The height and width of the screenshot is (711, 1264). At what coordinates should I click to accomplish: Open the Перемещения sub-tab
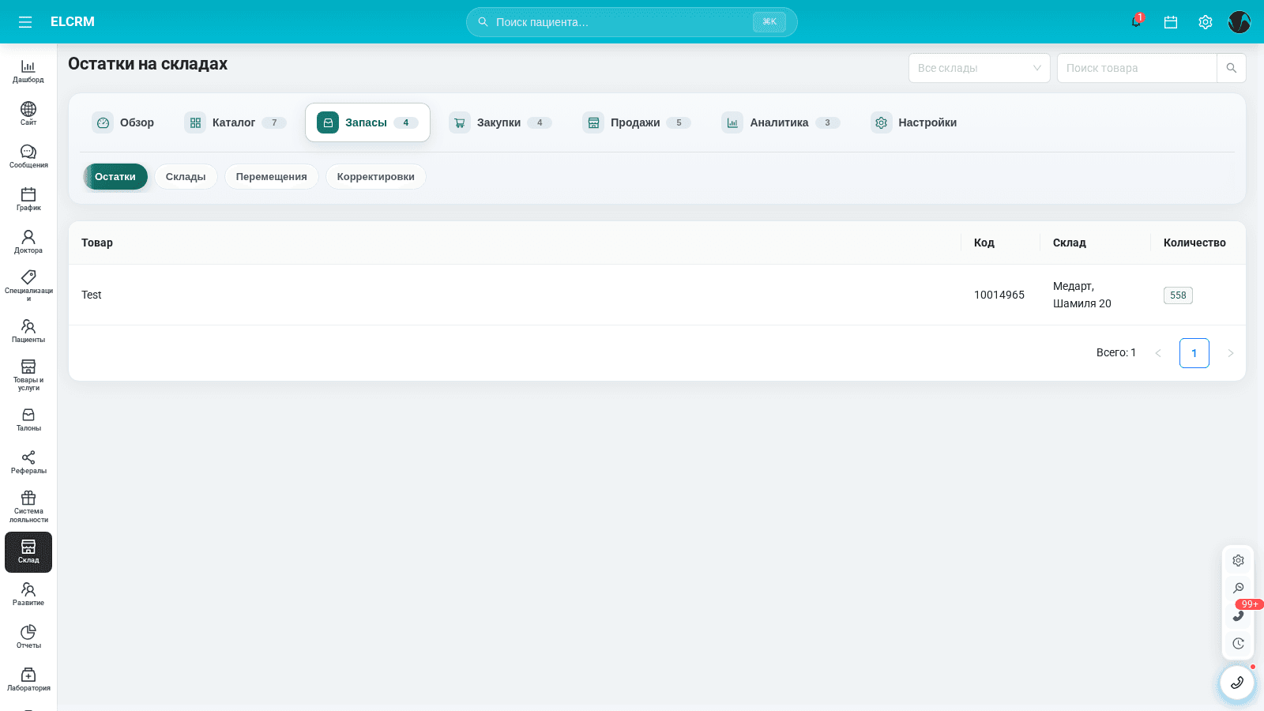[x=271, y=177]
